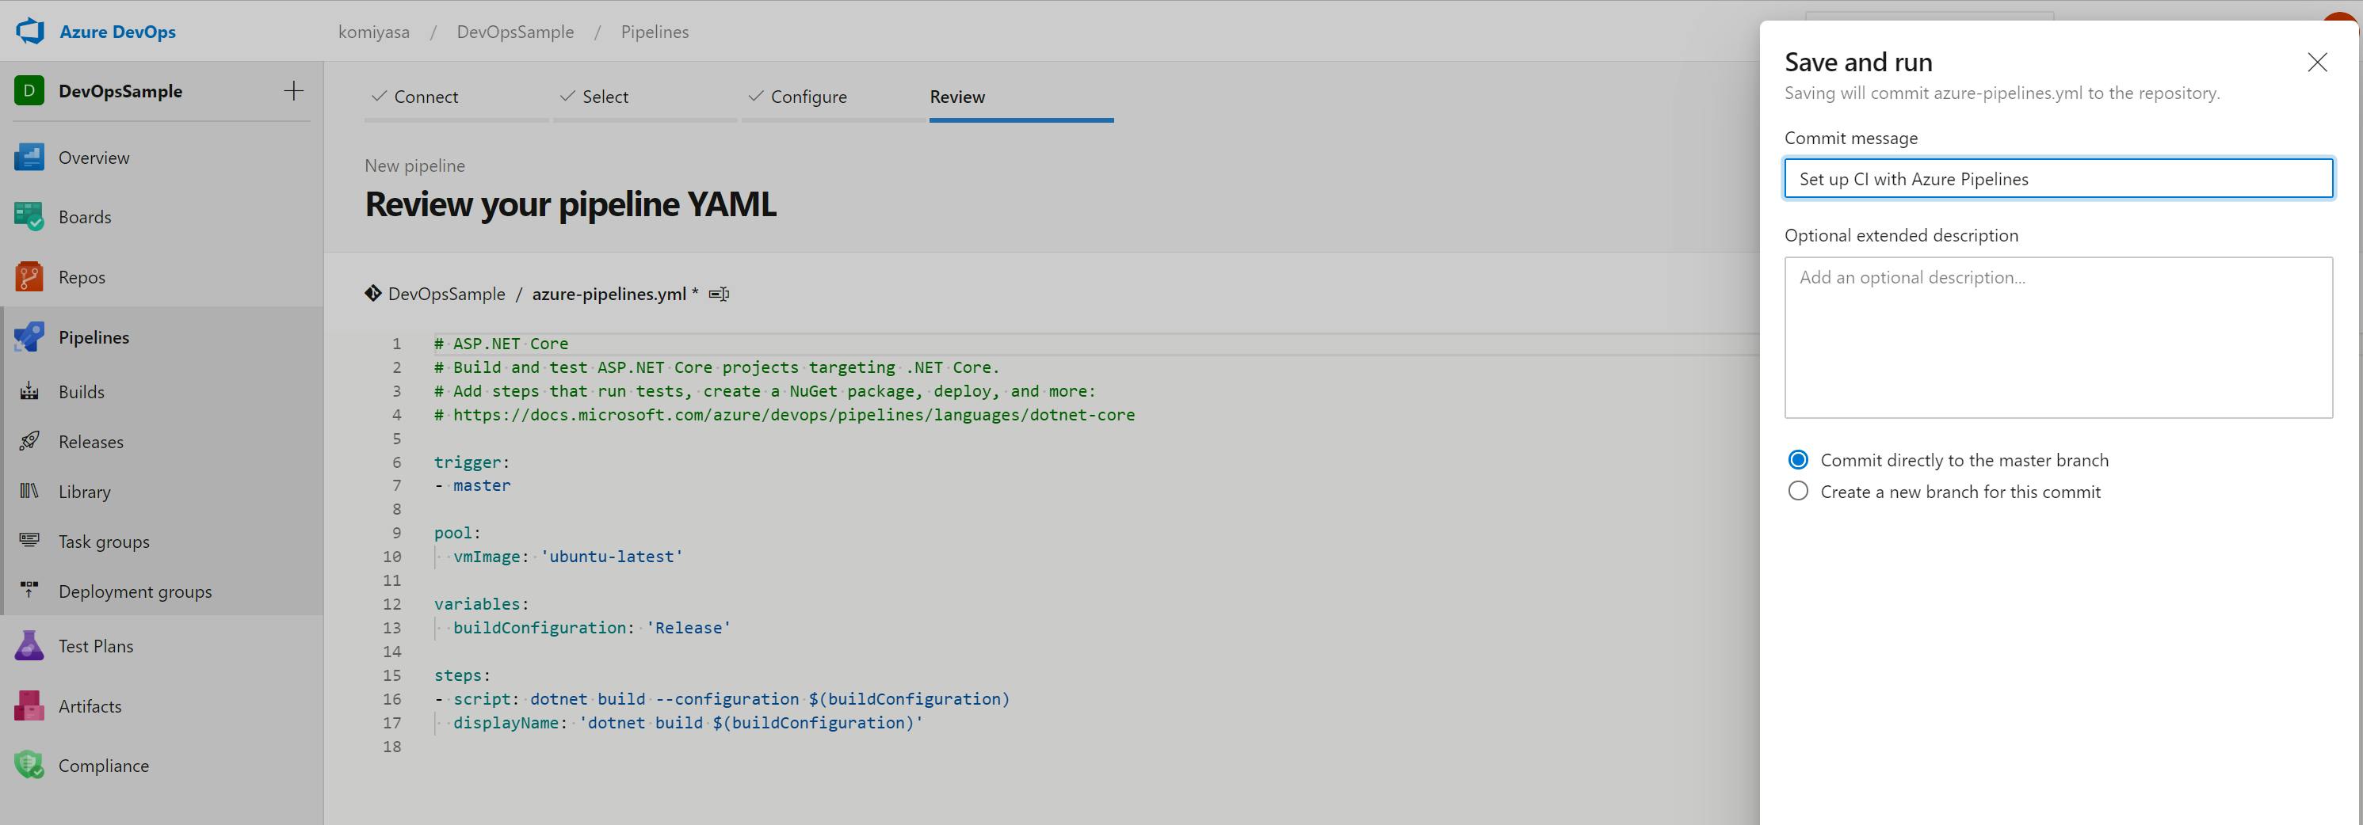Click the Optional extended description text area
The height and width of the screenshot is (825, 2363).
(x=2059, y=337)
